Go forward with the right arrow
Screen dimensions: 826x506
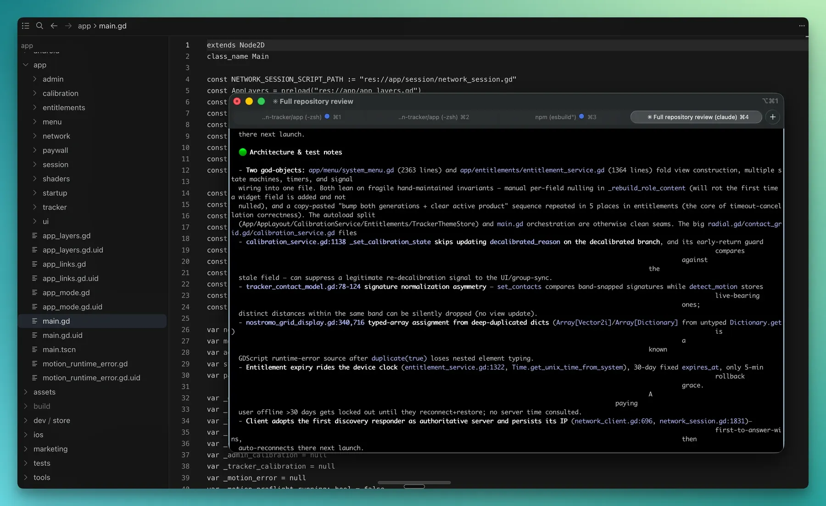[68, 26]
